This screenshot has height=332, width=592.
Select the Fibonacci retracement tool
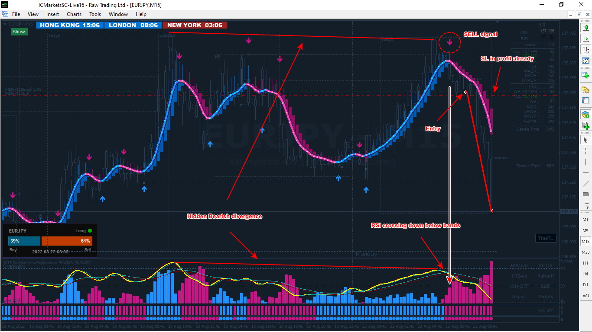coord(585,205)
